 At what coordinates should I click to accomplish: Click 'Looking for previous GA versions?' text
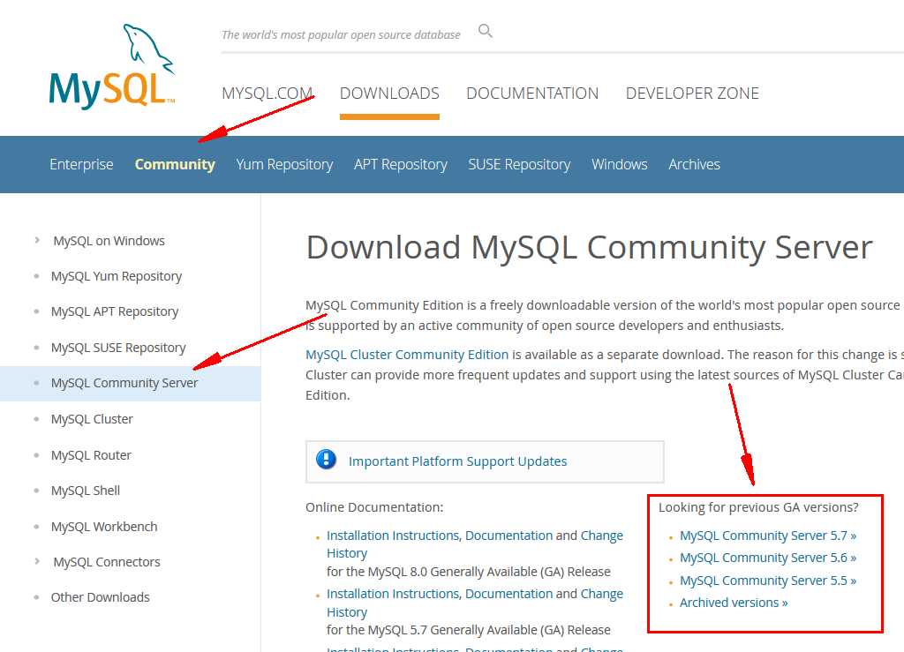pyautogui.click(x=758, y=507)
